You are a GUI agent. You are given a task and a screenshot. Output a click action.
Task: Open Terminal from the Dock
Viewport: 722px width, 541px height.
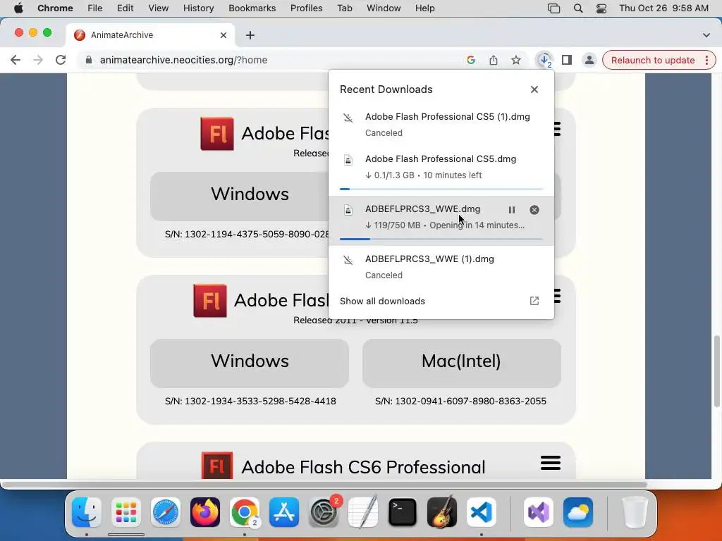pos(403,512)
